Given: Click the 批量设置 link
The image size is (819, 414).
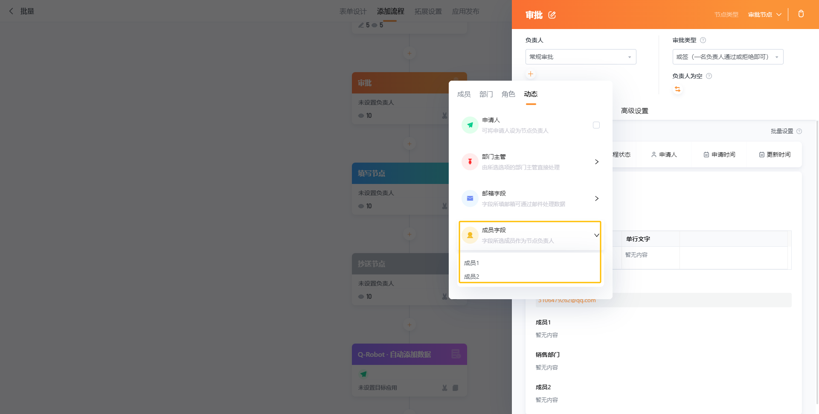Looking at the screenshot, I should click(x=782, y=131).
